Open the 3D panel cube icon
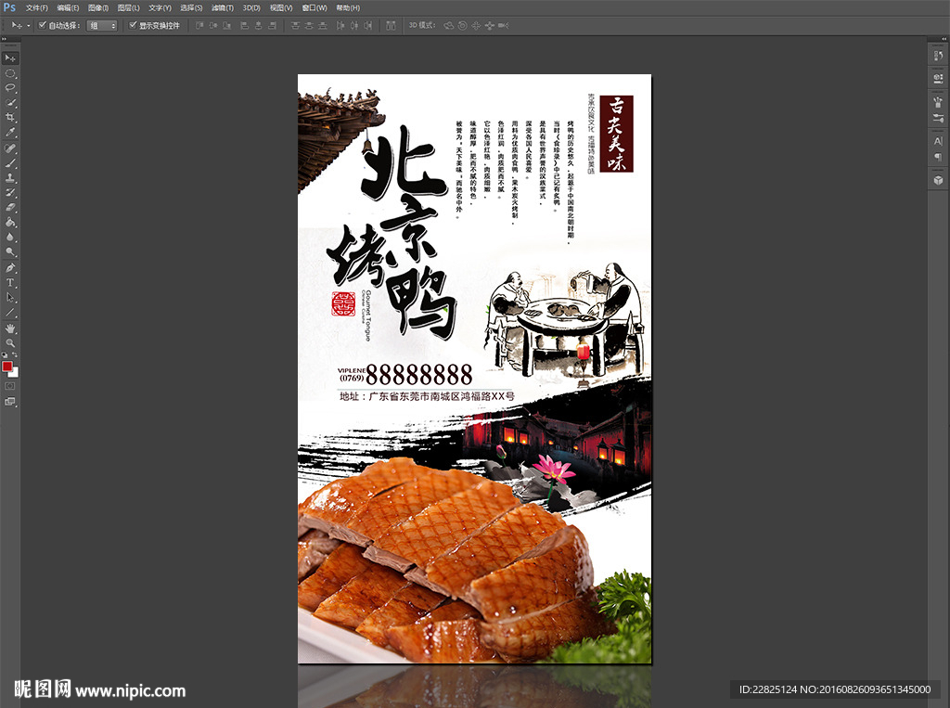 (x=938, y=181)
